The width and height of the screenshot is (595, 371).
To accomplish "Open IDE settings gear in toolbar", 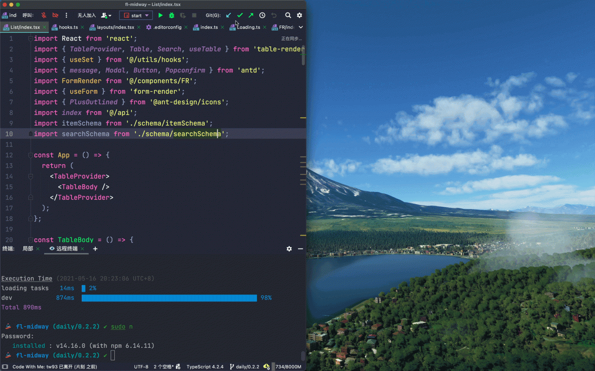I will [x=299, y=15].
